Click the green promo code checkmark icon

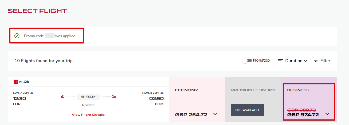(x=17, y=36)
